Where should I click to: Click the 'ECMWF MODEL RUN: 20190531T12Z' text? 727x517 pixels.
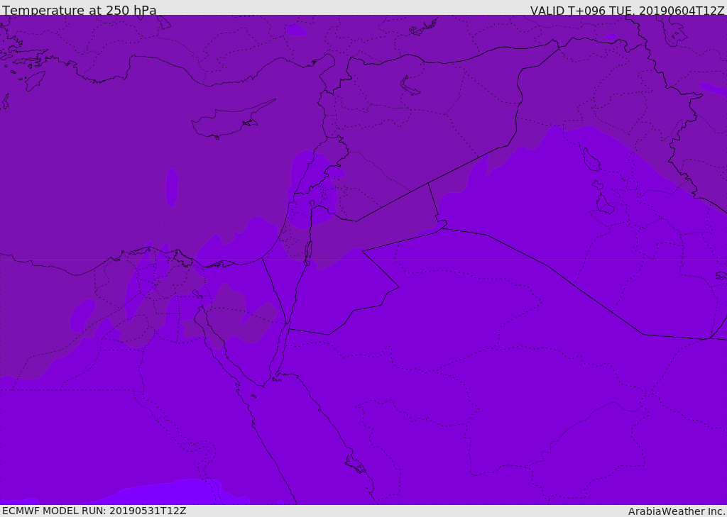coord(94,511)
